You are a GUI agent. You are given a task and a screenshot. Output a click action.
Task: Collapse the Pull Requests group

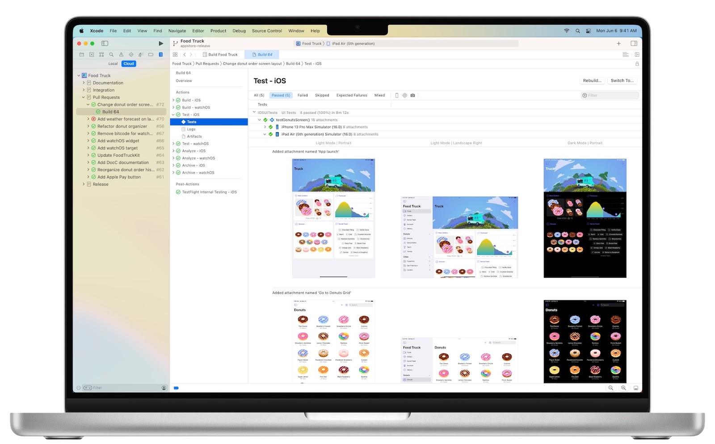click(x=84, y=97)
